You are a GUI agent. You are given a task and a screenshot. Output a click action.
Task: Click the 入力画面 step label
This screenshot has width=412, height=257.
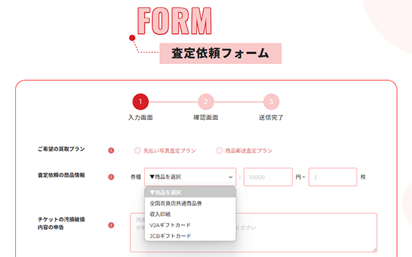point(140,117)
